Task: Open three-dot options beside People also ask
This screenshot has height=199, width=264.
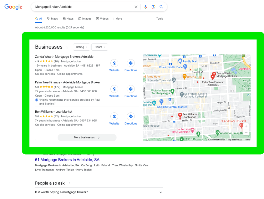Action: click(69, 183)
